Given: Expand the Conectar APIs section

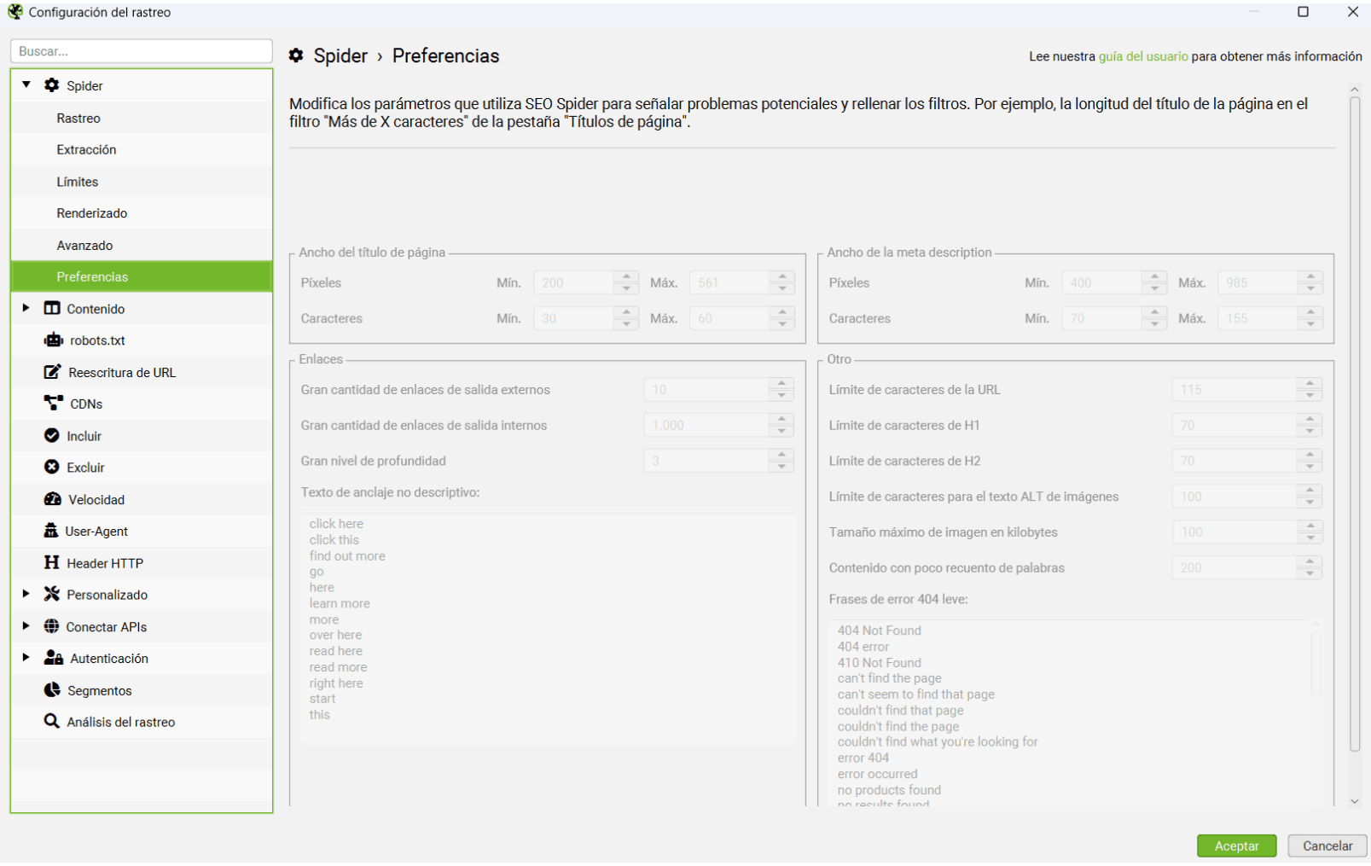Looking at the screenshot, I should [x=26, y=626].
